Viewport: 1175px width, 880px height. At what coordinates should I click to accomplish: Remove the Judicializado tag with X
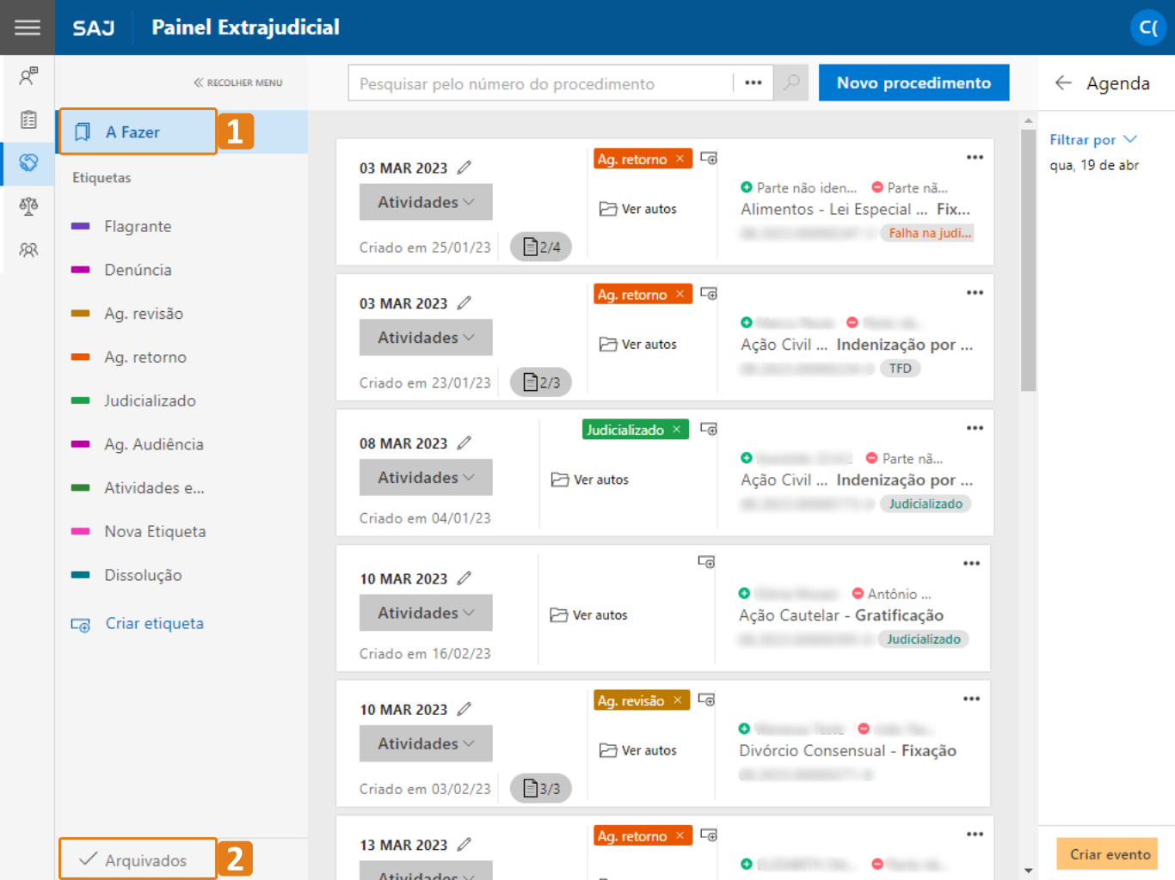pos(676,430)
